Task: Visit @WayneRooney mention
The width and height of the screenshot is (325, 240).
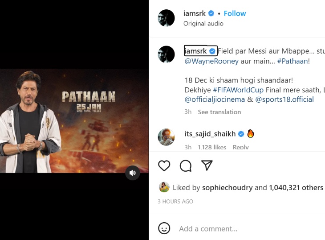Action: (x=211, y=61)
